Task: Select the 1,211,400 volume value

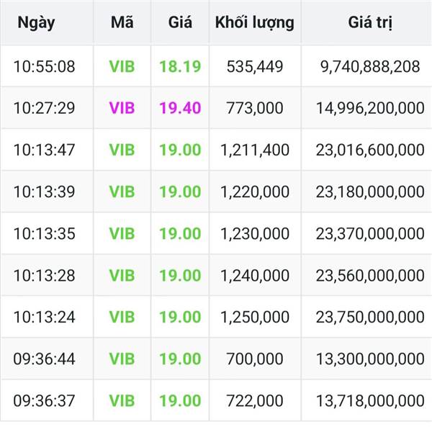Action: (254, 150)
